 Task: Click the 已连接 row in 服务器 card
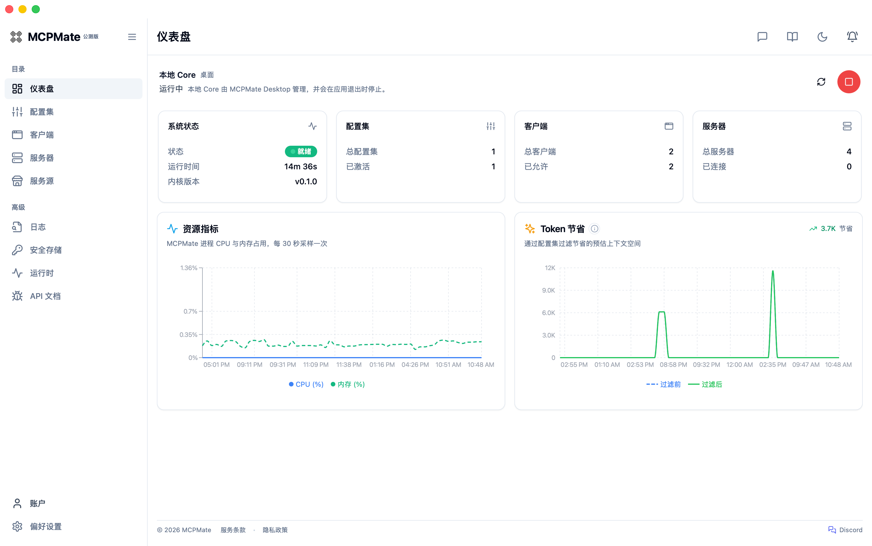tap(777, 166)
